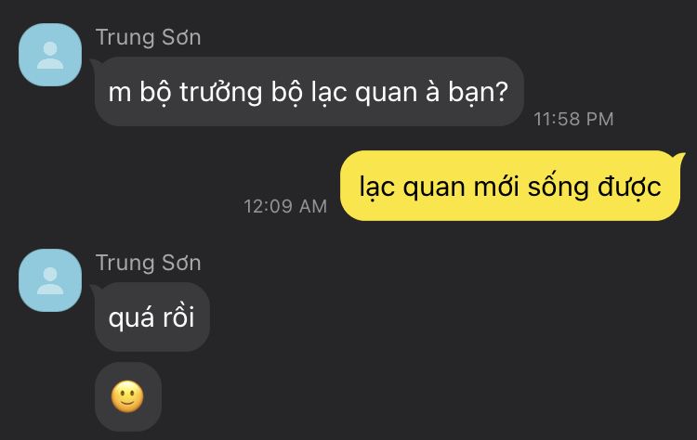The width and height of the screenshot is (697, 440).
Task: Click the word 'được' in the yellow bubble
Action: (x=629, y=187)
